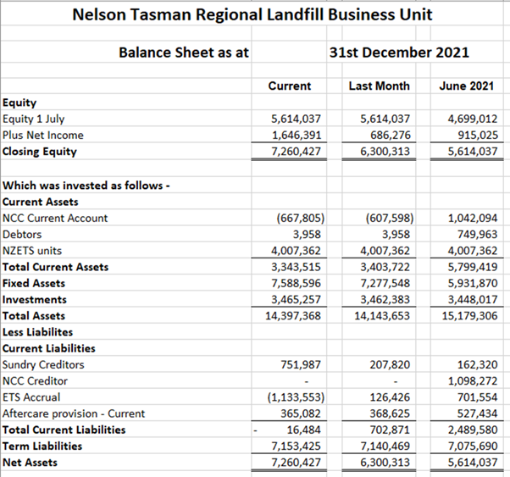Click Current Fixed Assets value 7,588,596
510x477 pixels.
point(296,283)
